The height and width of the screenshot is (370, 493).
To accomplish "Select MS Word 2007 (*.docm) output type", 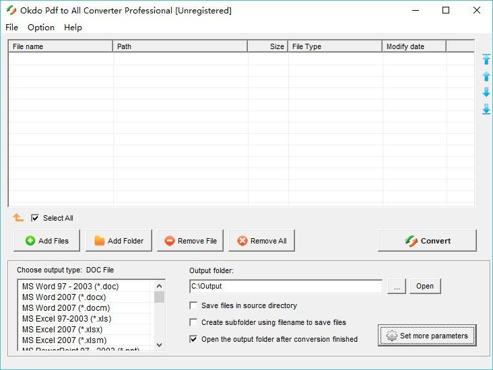I will click(86, 308).
